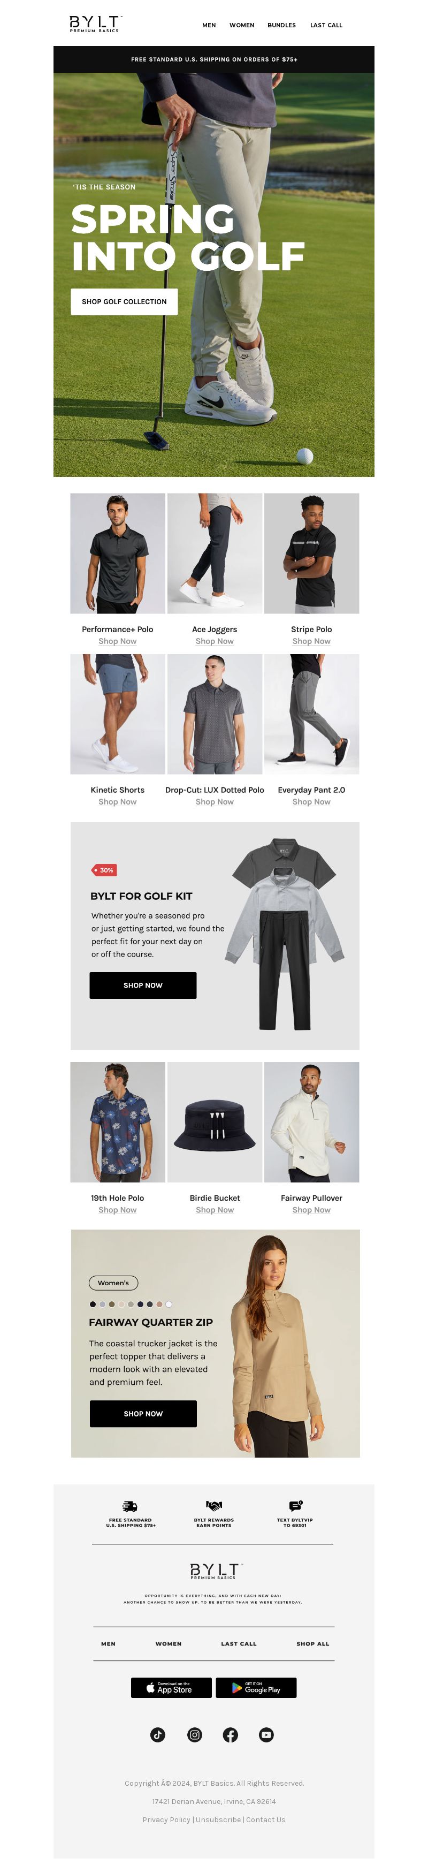Click the BYLT Rewards handshake icon
Screen dimensions: 428x1873
pos(213,1506)
